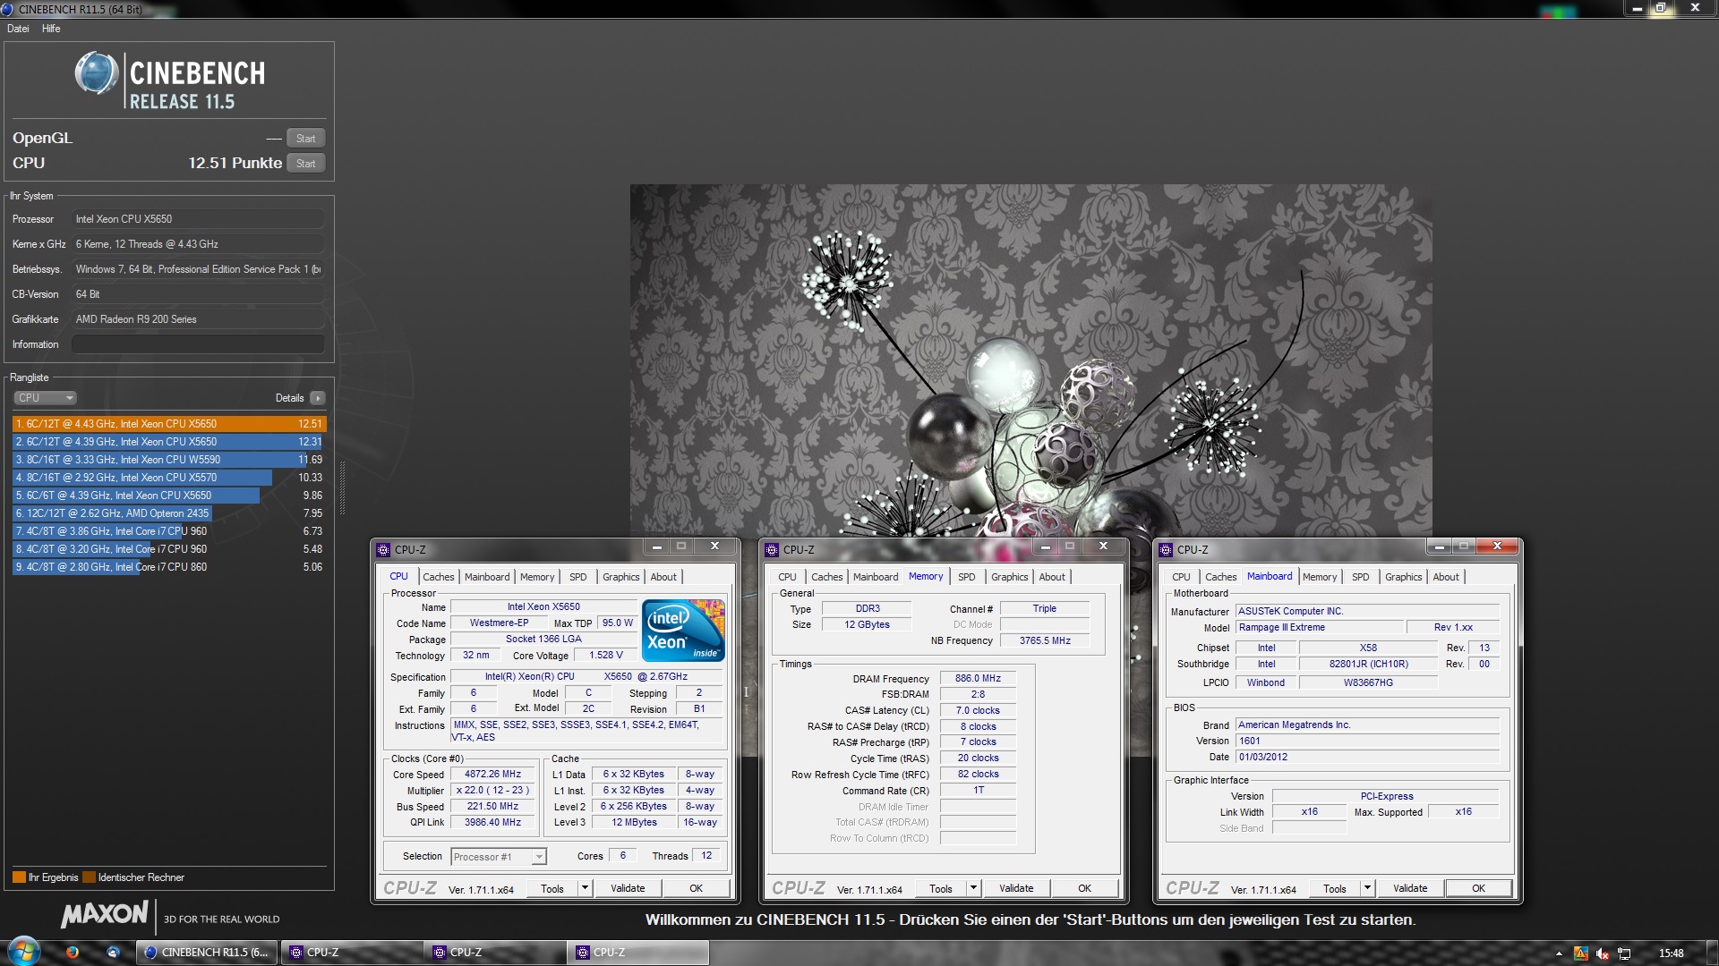
Task: Select first ranking entry 4.43 GHz Xeon X5650
Action: click(x=169, y=424)
